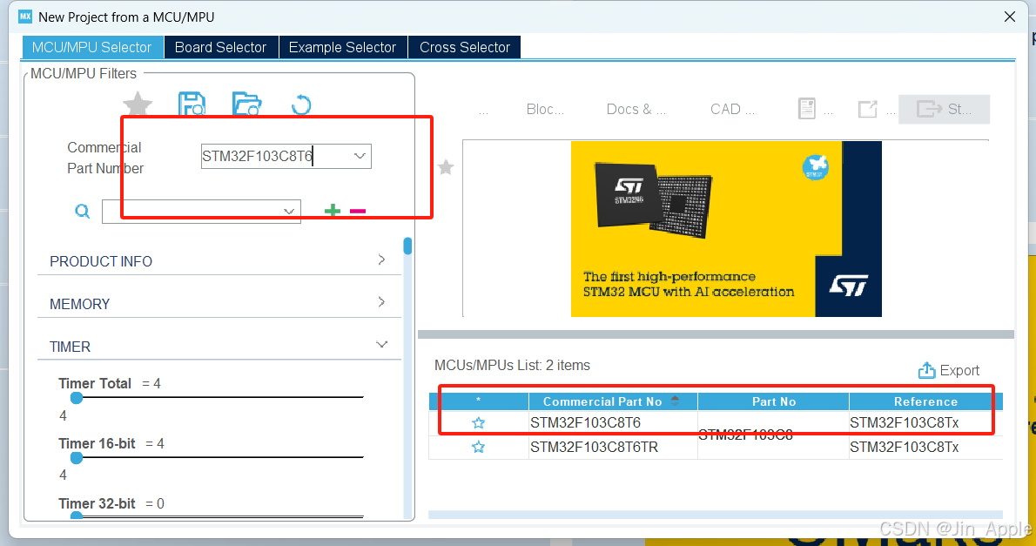Screen dimensions: 1036x546
Task: Sort by the Commercial Part No column header
Action: click(613, 401)
